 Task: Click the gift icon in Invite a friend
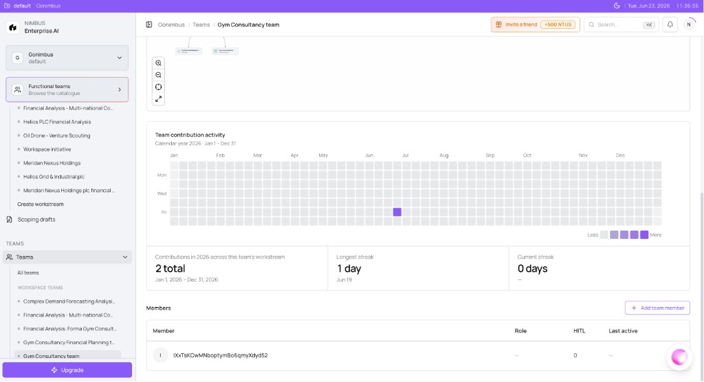pyautogui.click(x=498, y=25)
